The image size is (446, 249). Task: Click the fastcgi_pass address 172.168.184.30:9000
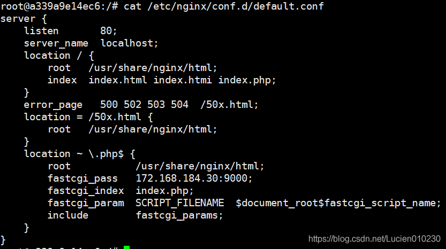(194, 178)
